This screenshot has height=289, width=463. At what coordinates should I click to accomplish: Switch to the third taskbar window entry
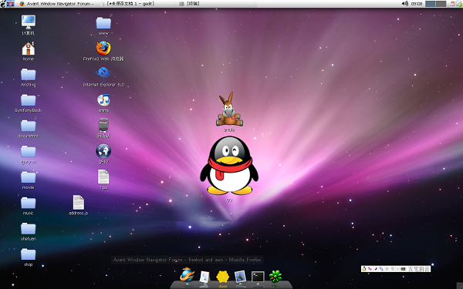pos(190,4)
